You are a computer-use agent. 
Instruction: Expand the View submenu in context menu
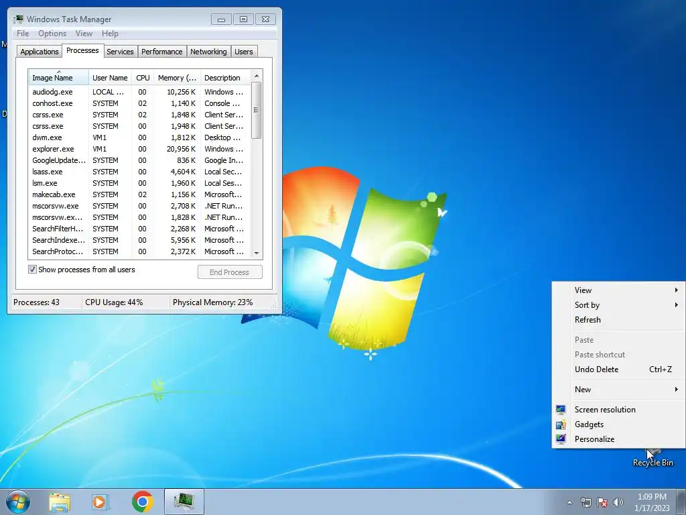(618, 290)
